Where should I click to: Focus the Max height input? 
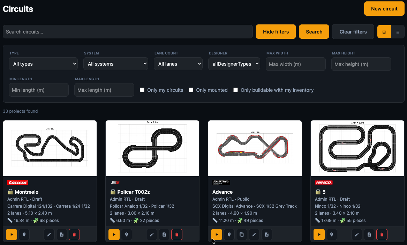361,64
